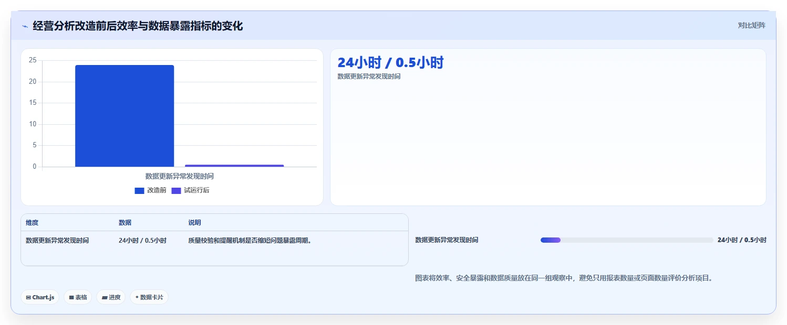Click the 说明 column header

pyautogui.click(x=194, y=223)
